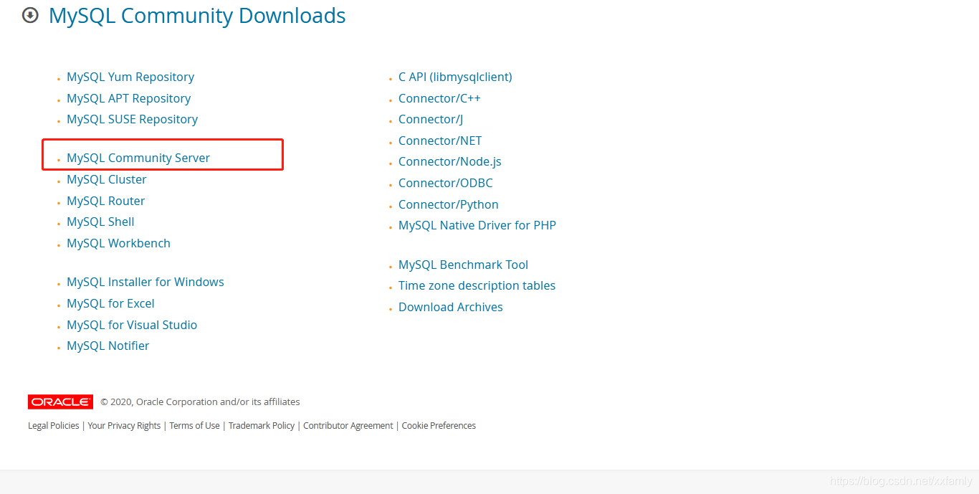Open Terms of Use footer link
The width and height of the screenshot is (979, 494).
point(195,426)
